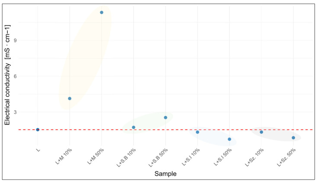Select the L+S.B 10% data point
This screenshot has width=318, height=183.
pos(133,128)
